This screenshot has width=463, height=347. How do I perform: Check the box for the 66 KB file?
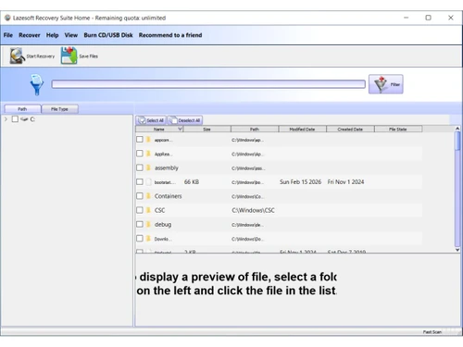(140, 181)
